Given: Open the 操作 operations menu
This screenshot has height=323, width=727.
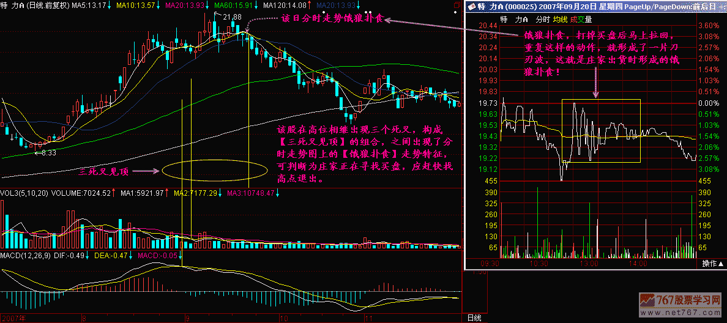Looking at the screenshot, I should [710, 264].
